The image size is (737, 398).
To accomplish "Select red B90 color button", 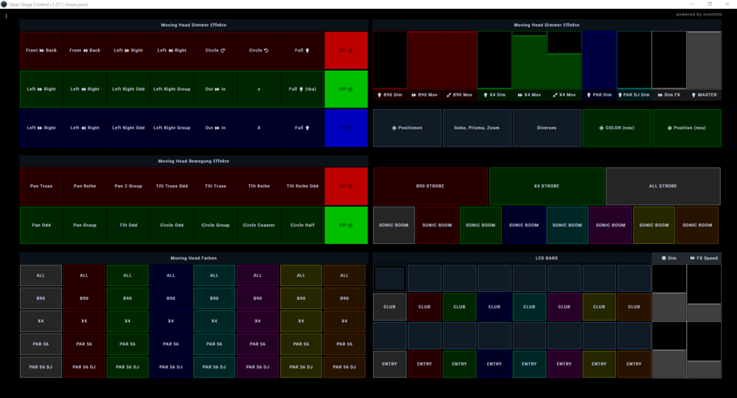I will tap(84, 298).
